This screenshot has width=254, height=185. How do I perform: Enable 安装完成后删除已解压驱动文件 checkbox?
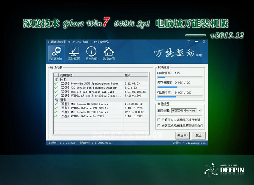[159, 125]
